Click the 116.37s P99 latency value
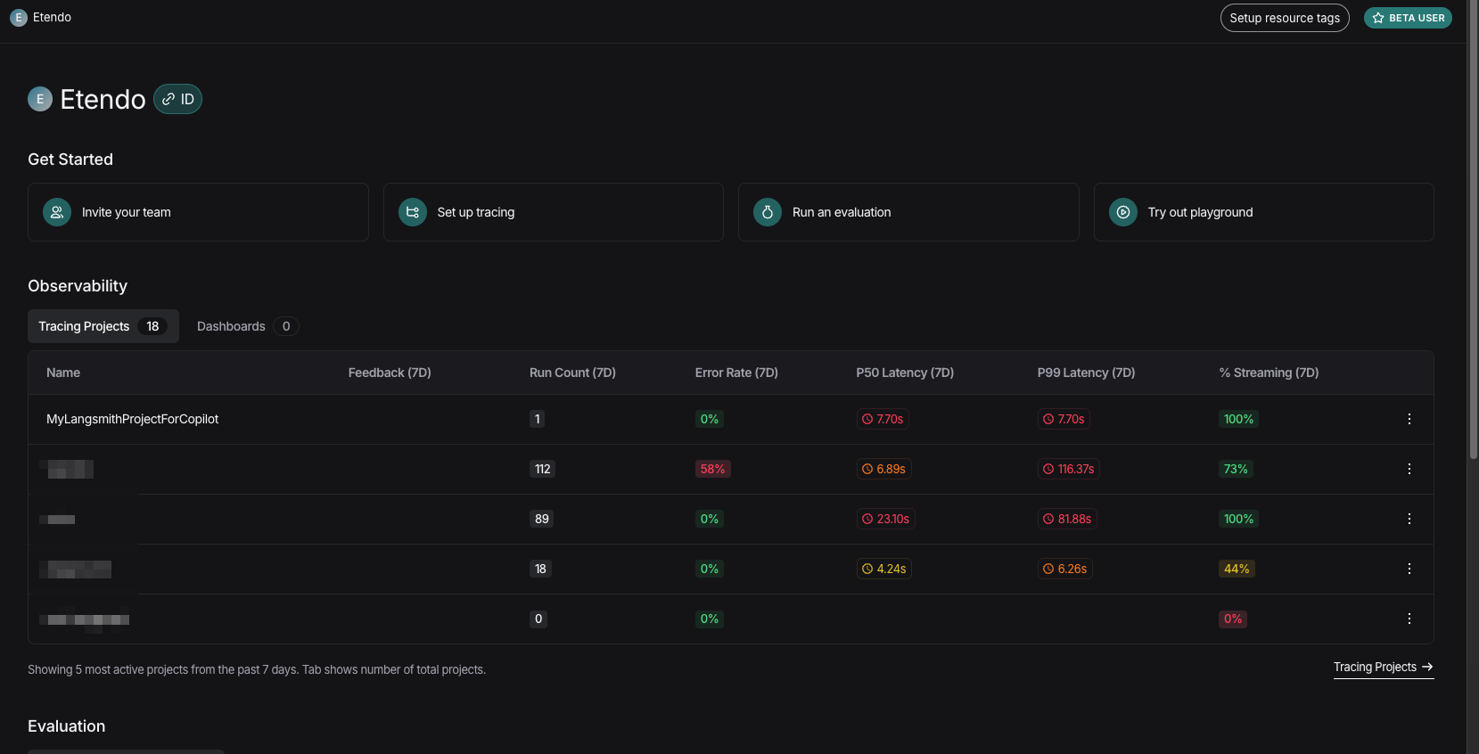The image size is (1479, 754). pos(1069,469)
